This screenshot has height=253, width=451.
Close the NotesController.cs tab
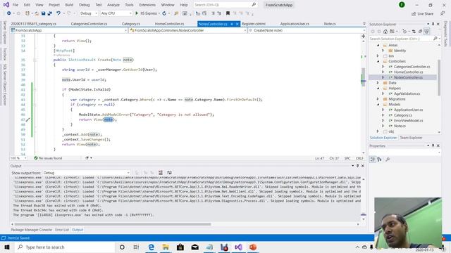pyautogui.click(x=237, y=24)
